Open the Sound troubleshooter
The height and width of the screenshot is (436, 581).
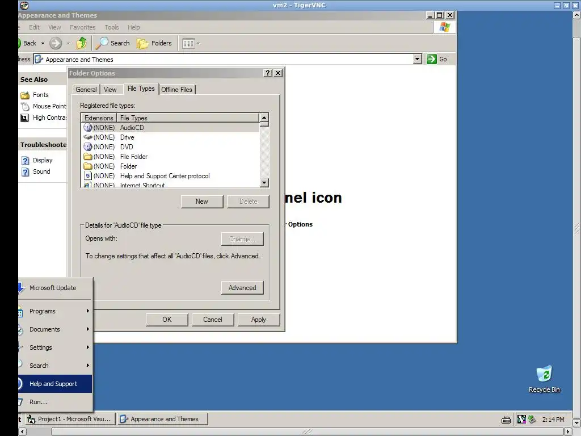41,171
